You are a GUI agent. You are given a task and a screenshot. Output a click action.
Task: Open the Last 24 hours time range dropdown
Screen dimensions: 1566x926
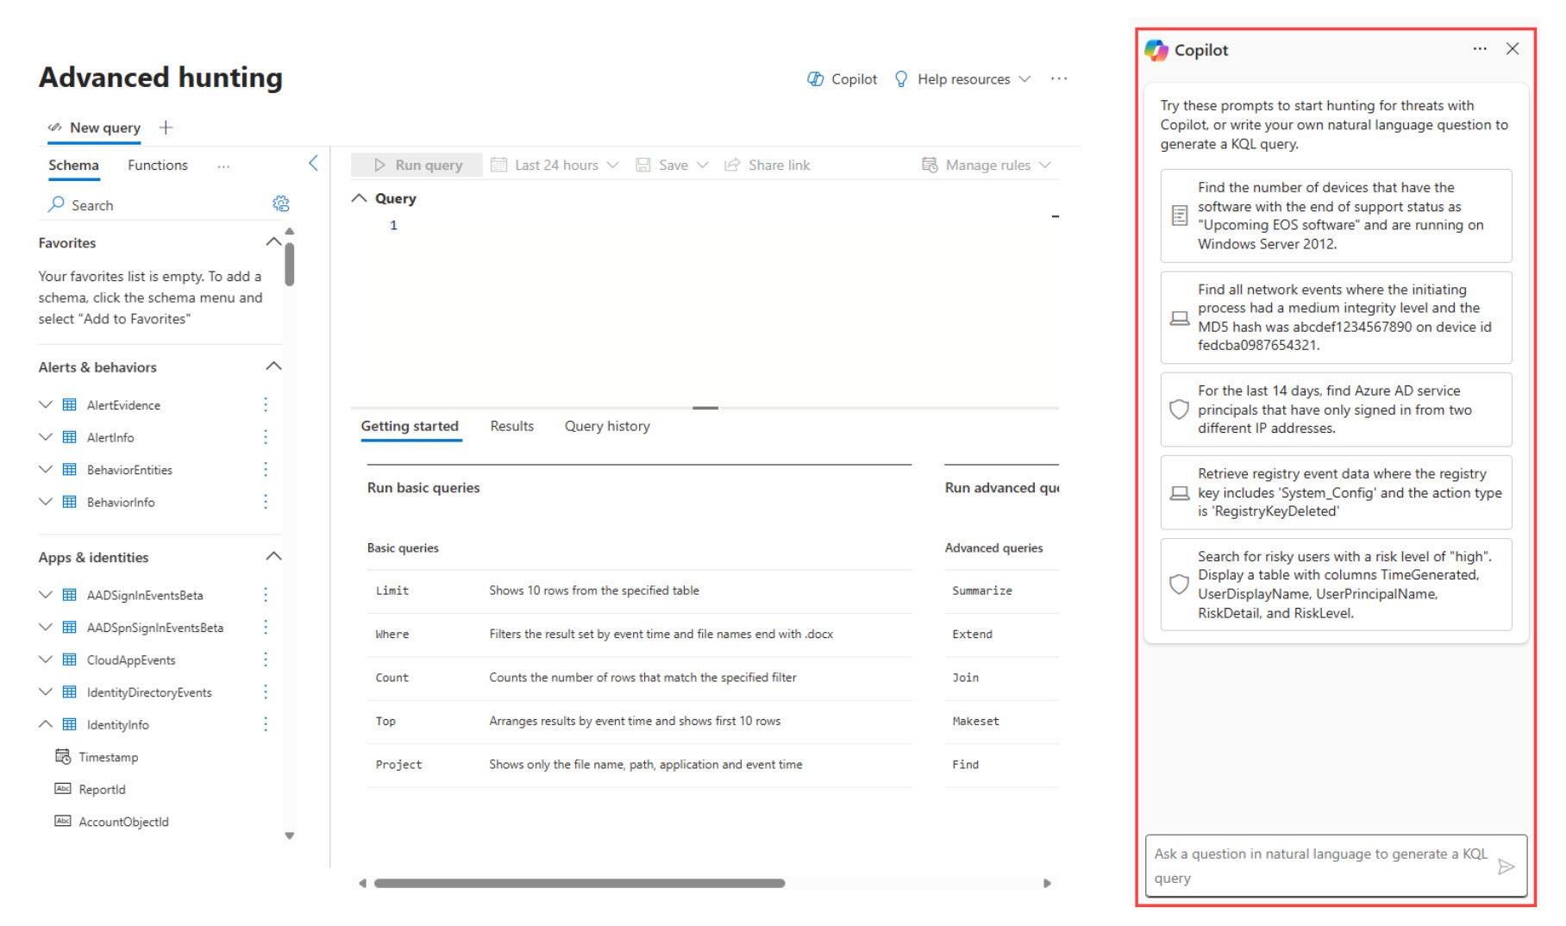click(x=554, y=165)
